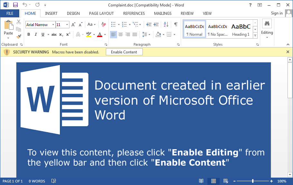This screenshot has height=185, width=293.
Task: Select the Format Painter brush
Action: click(19, 36)
